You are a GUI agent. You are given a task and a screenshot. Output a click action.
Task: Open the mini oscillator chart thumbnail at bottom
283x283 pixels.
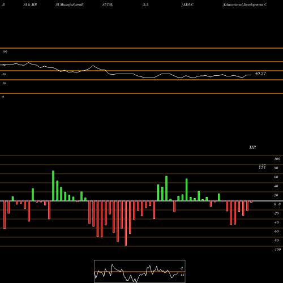coord(140,271)
